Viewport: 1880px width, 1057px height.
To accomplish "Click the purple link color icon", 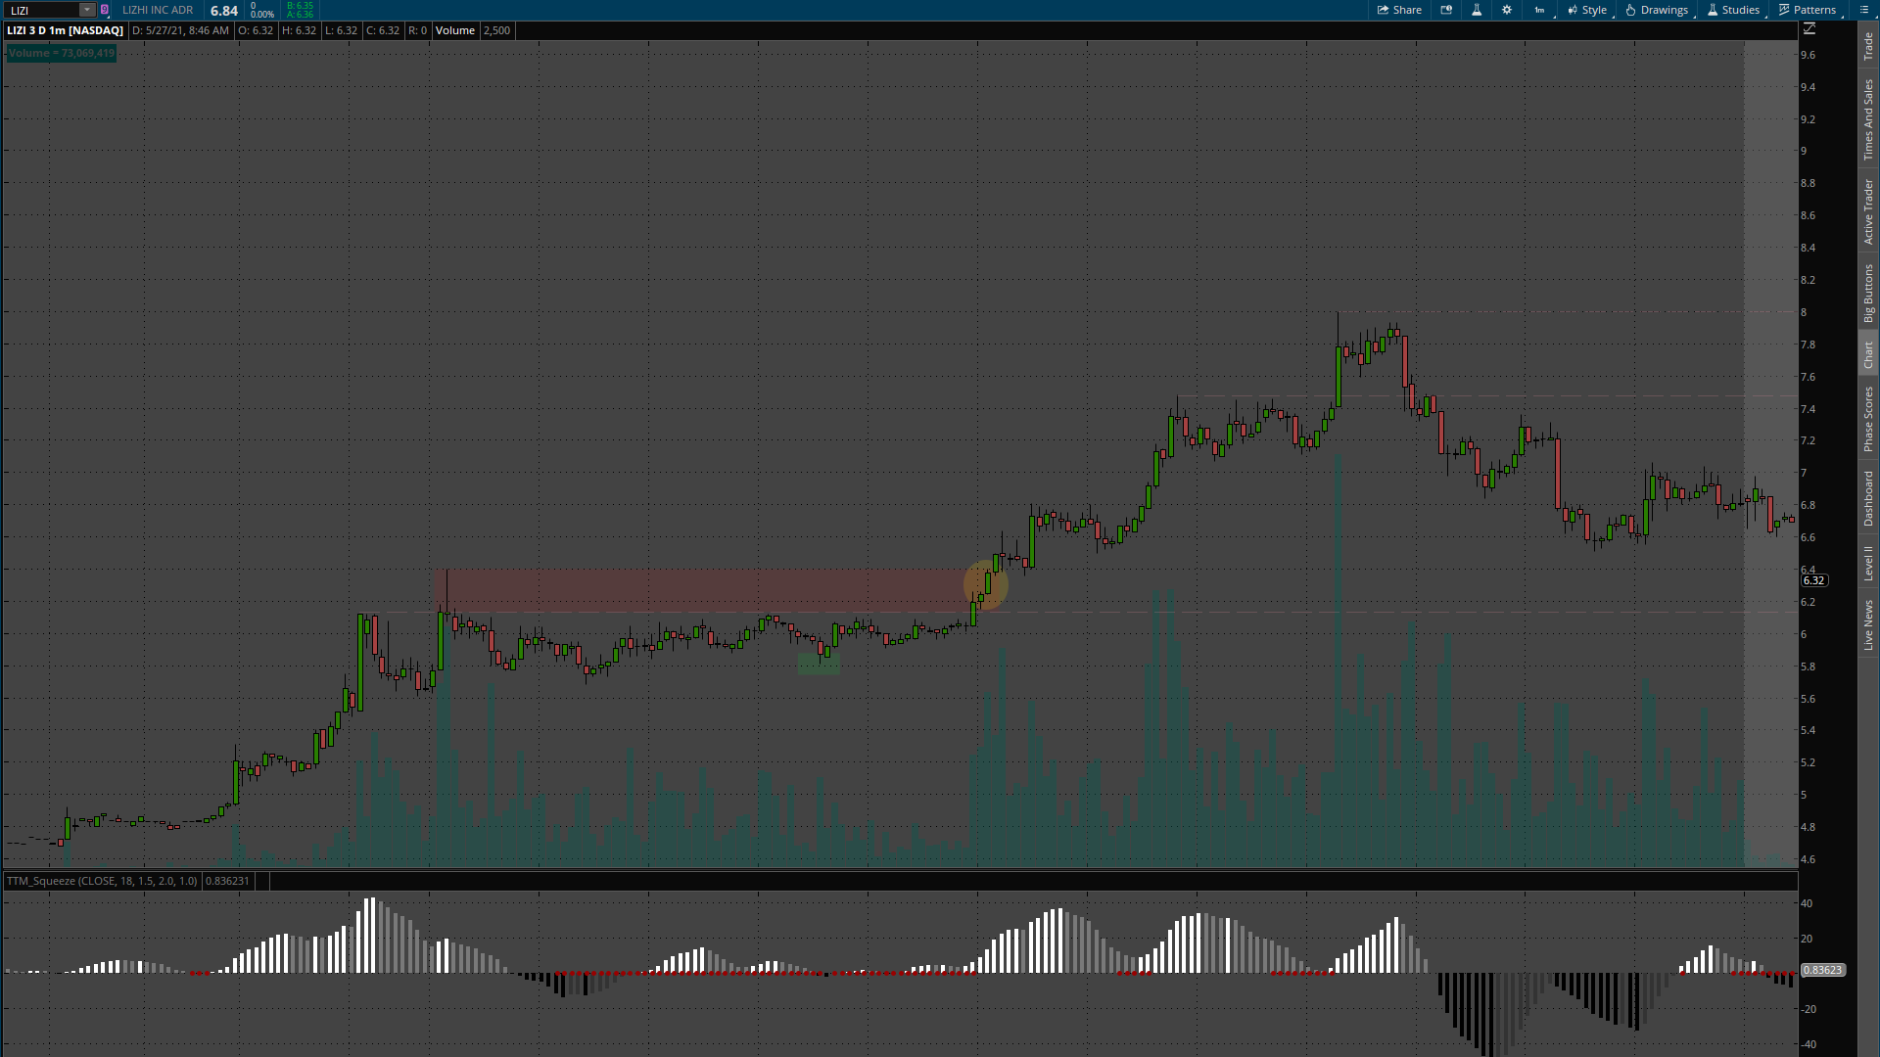I will 105,10.
